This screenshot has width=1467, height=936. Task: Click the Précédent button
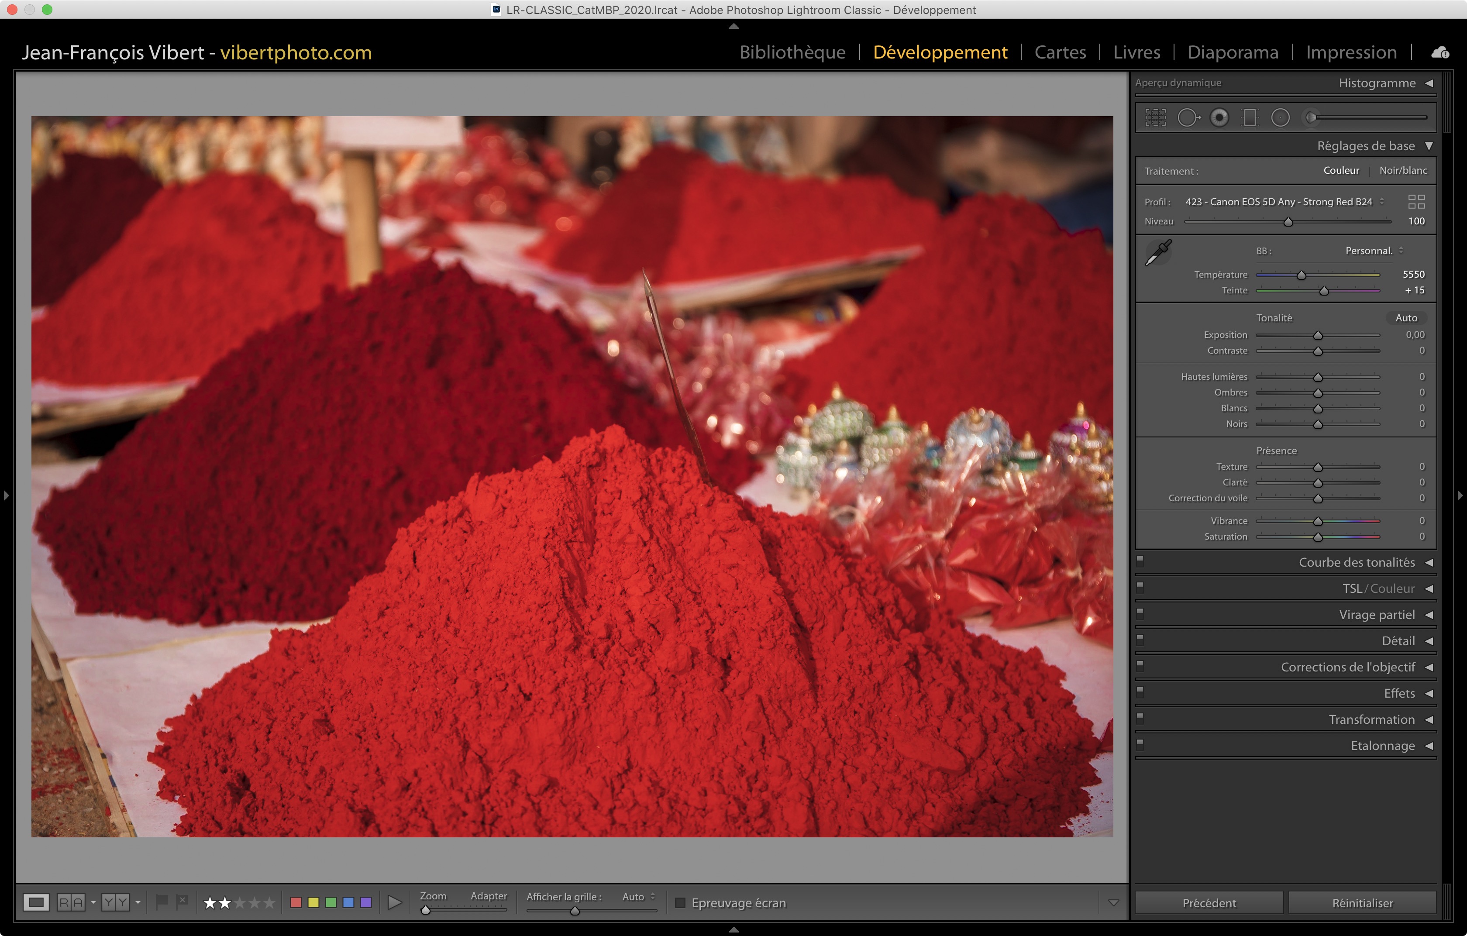(1209, 902)
